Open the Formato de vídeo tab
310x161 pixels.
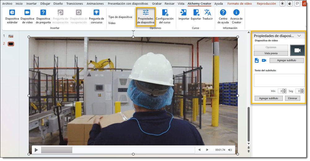click(239, 4)
